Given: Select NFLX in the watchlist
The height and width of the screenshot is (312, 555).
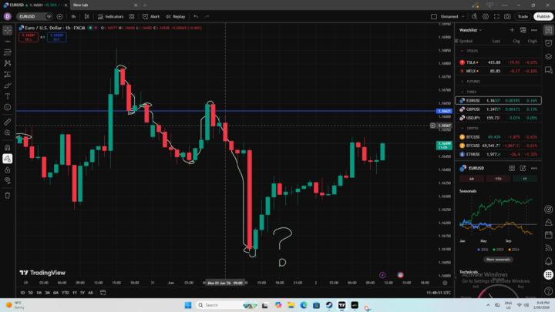Looking at the screenshot, I should tap(498, 71).
